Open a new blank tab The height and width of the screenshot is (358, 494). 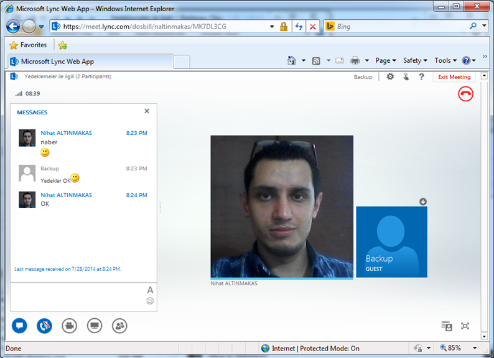point(182,62)
